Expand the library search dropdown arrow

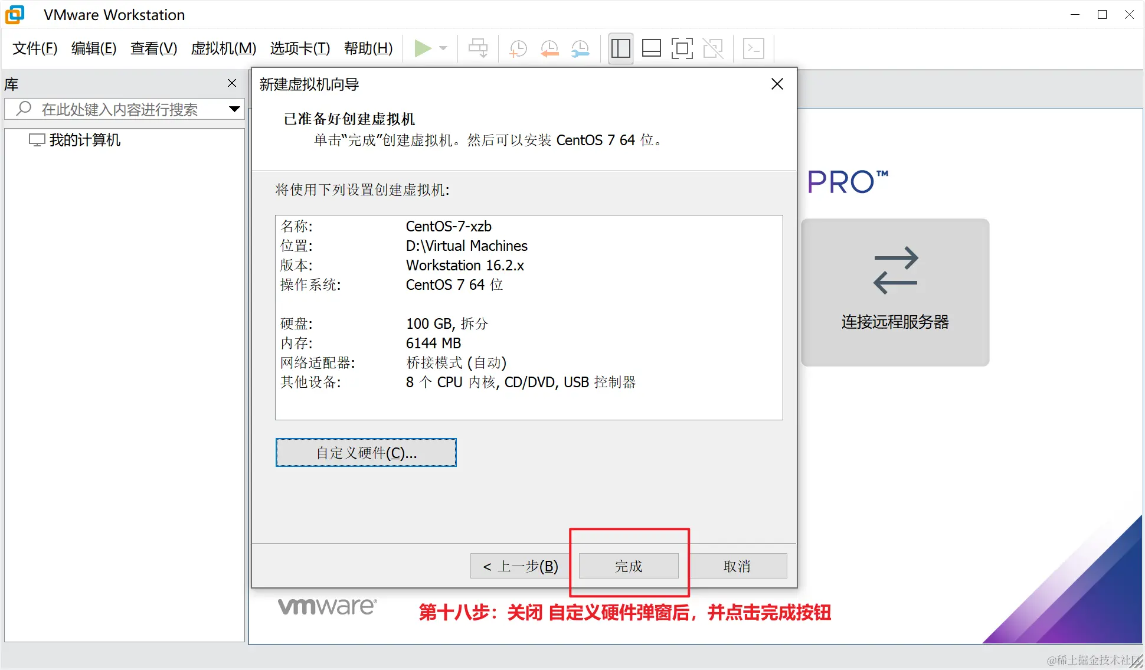[x=234, y=109]
